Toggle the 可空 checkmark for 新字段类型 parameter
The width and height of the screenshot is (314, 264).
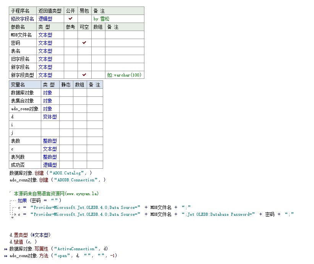pos(84,75)
